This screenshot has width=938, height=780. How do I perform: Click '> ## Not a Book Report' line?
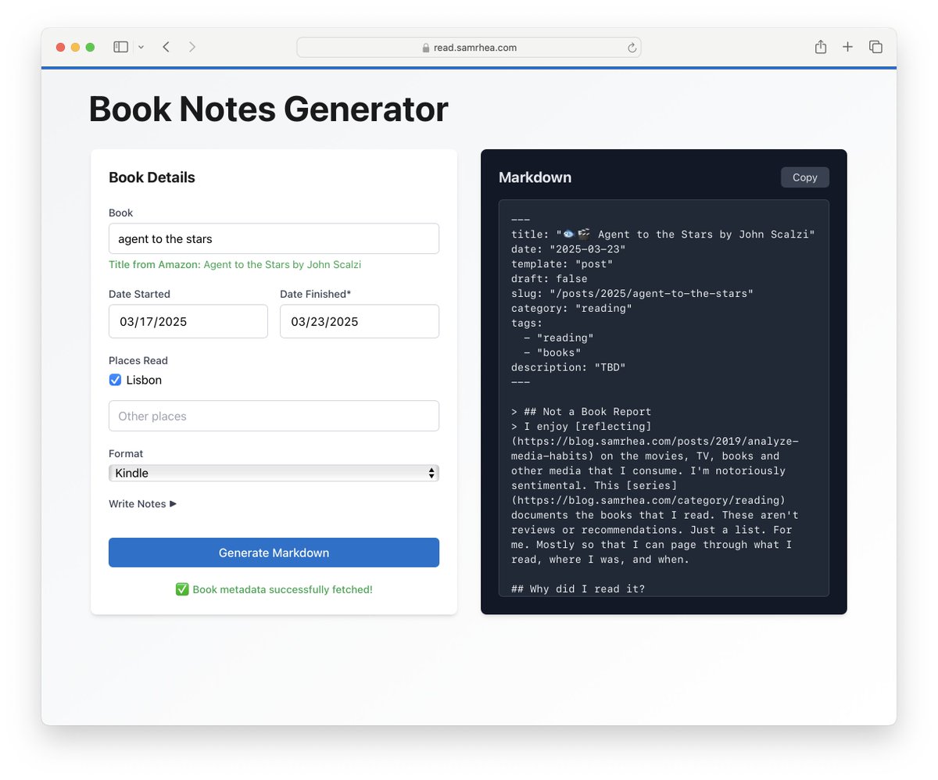582,412
